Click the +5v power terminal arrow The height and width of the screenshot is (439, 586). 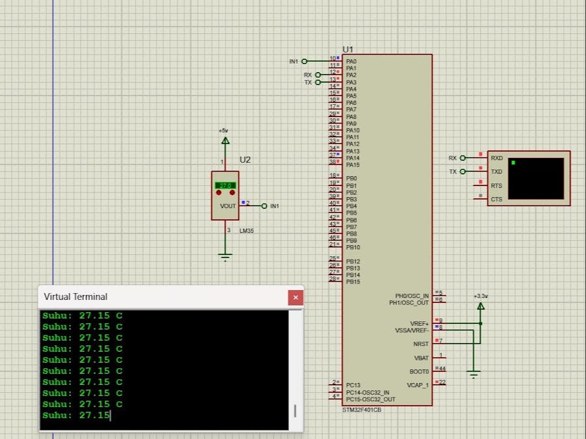(225, 140)
